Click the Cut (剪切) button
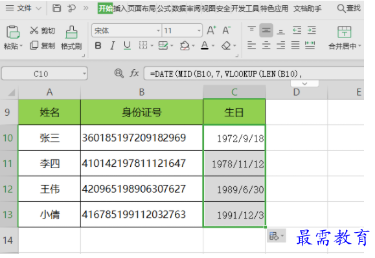 coord(42,30)
